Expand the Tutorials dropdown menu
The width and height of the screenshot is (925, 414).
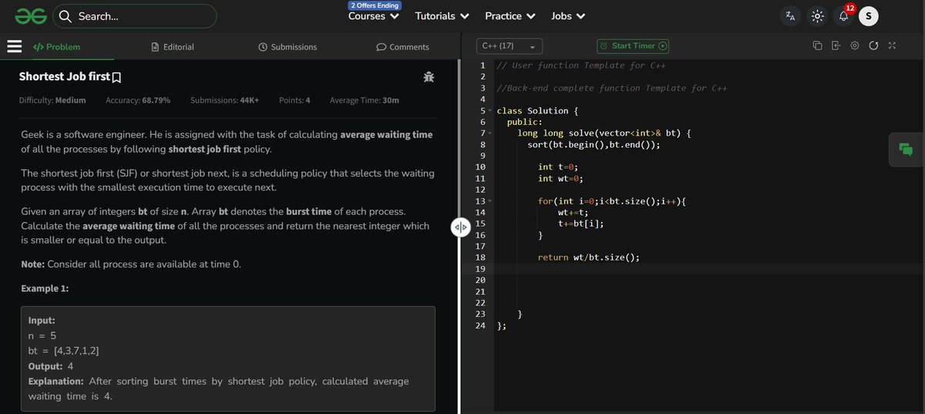pos(442,16)
